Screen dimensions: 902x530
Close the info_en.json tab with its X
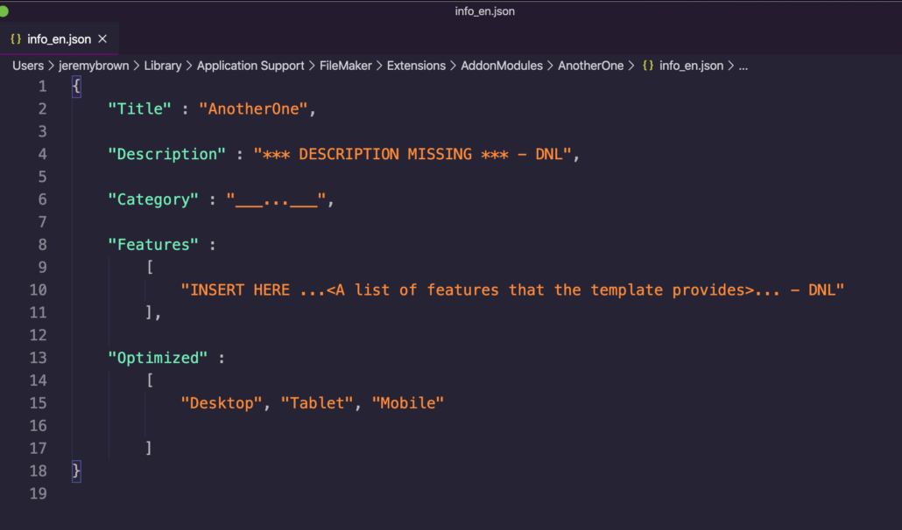point(102,39)
